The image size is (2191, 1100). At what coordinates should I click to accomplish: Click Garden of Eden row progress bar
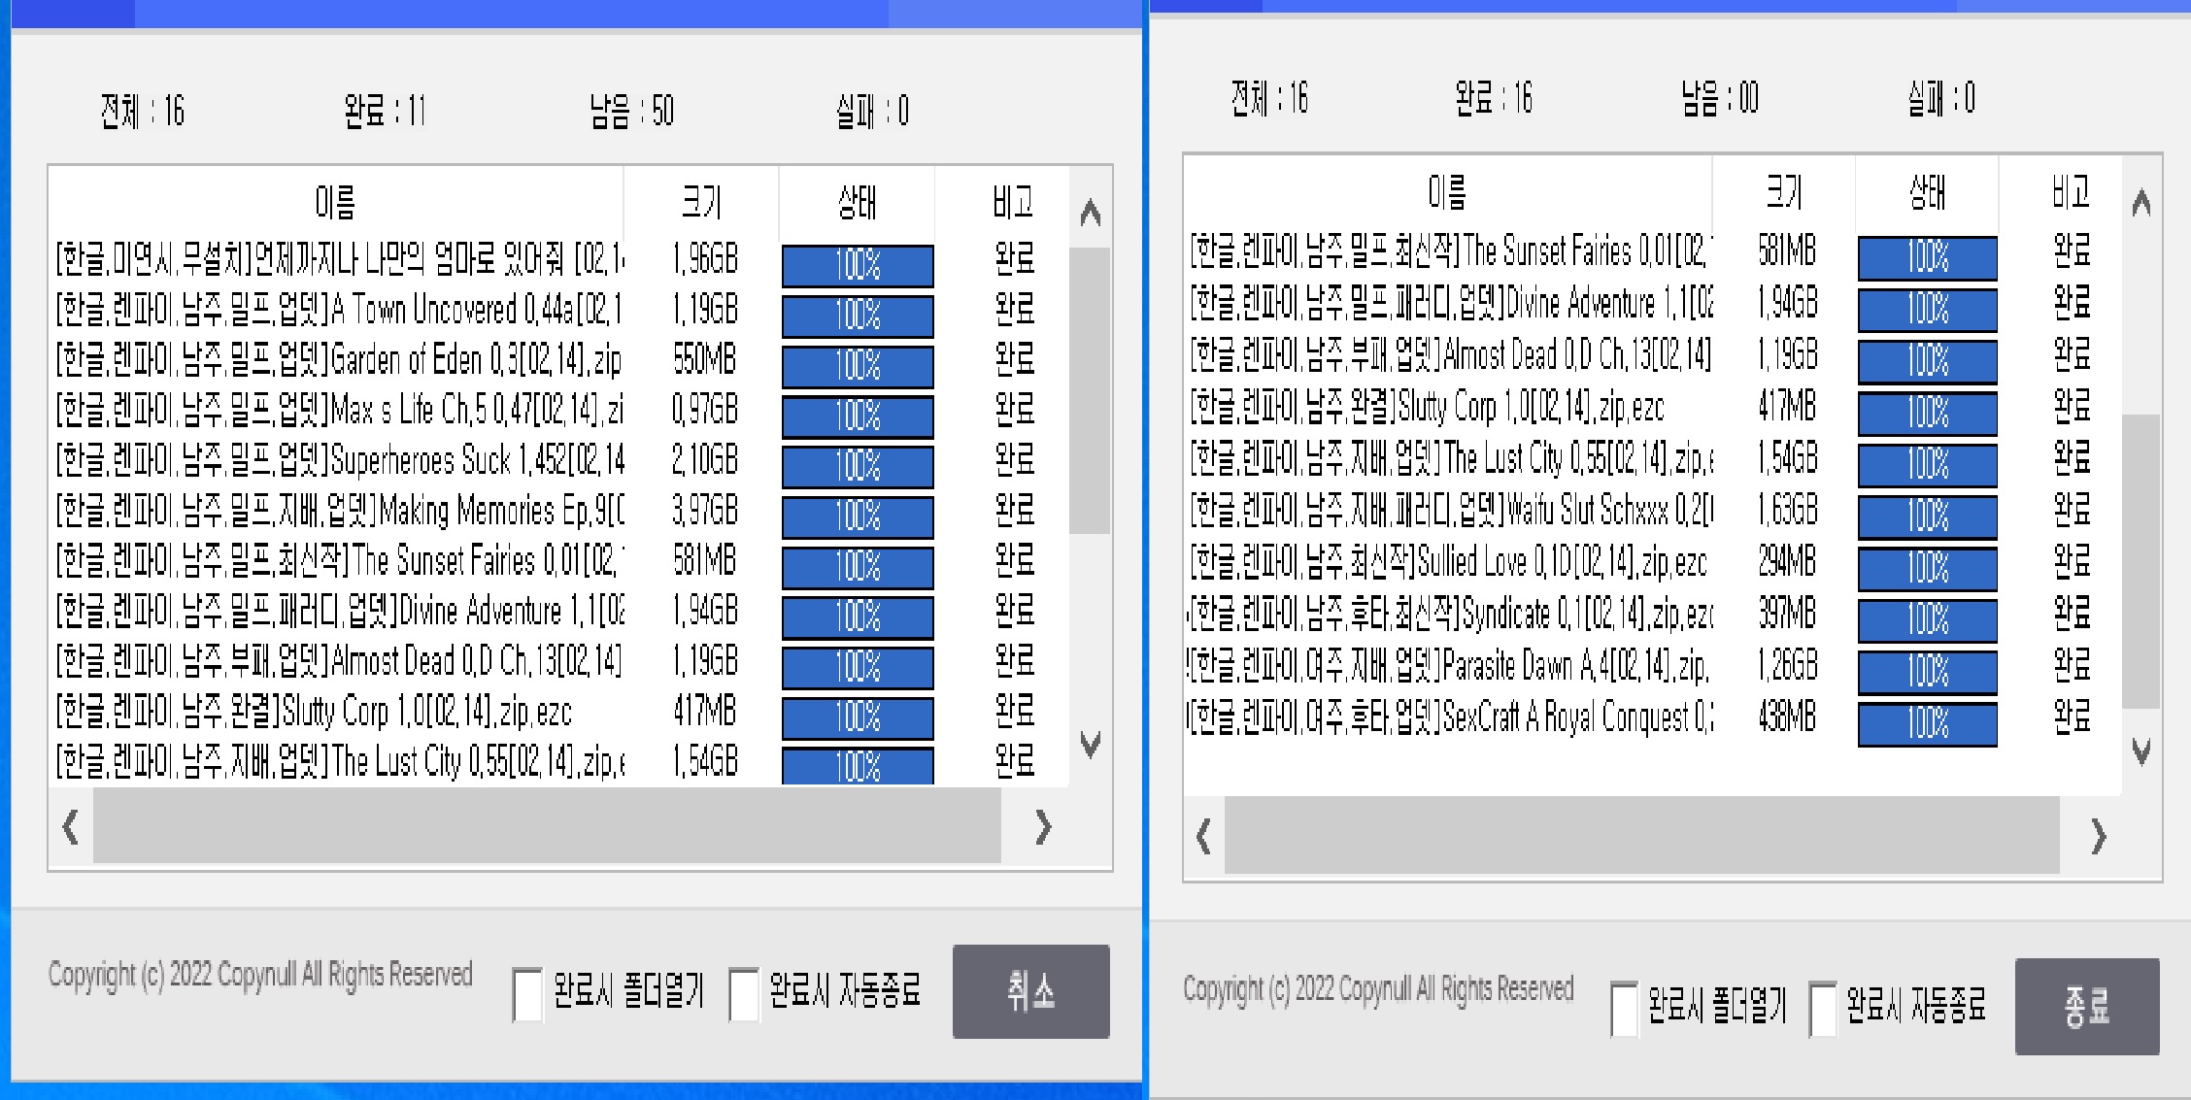point(858,366)
